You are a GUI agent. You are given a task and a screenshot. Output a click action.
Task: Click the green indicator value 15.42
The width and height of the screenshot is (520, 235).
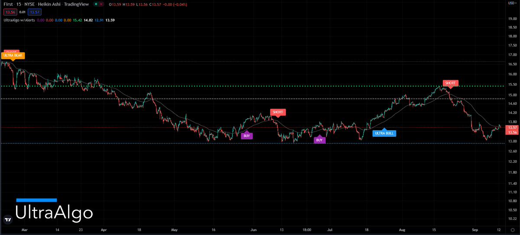coord(77,20)
